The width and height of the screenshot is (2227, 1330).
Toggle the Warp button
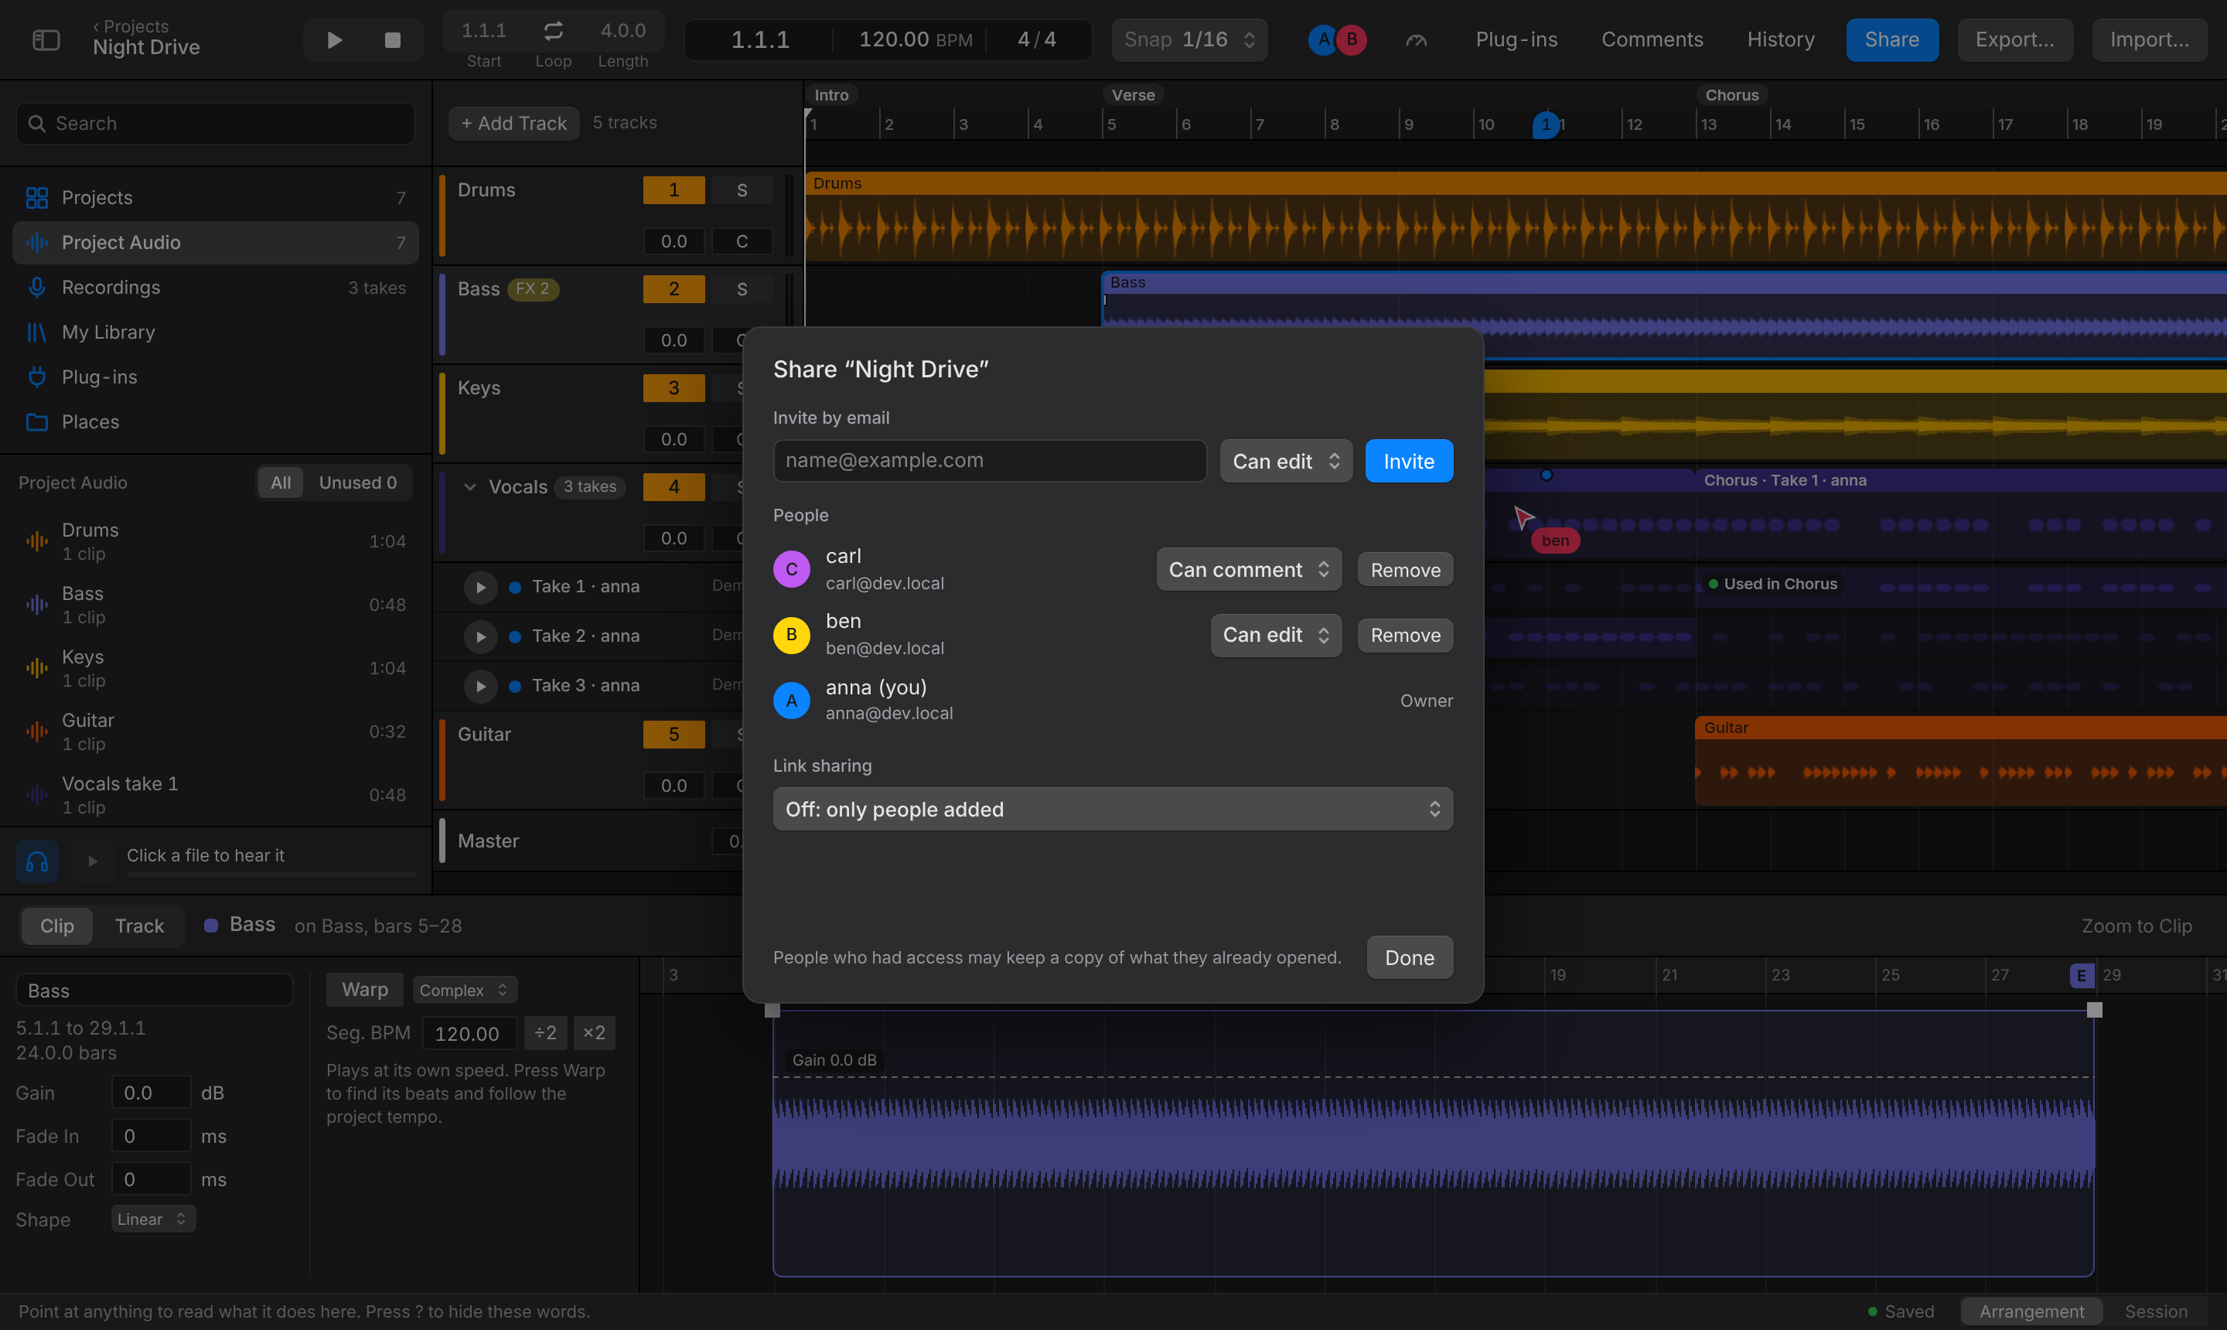(x=365, y=990)
